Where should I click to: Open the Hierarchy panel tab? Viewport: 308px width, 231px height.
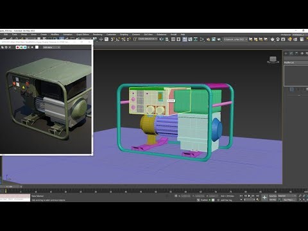click(296, 53)
